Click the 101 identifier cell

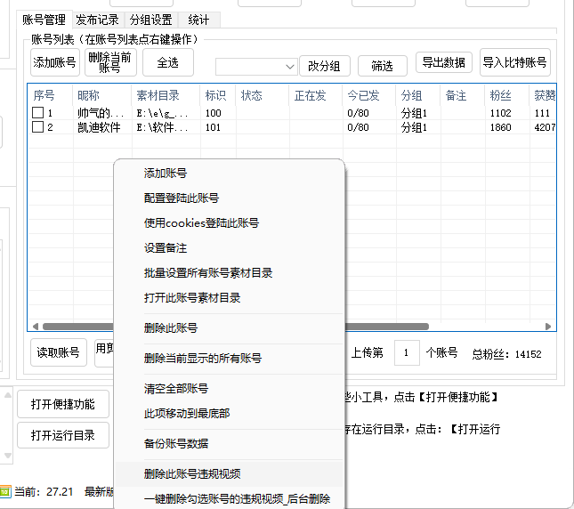tap(218, 127)
